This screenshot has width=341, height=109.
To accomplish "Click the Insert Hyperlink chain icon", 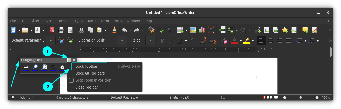I will tap(258, 30).
